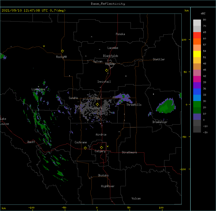216x211 pixels.
Task: Click the yellow diamond marker below Cochrane
Action: (85, 148)
